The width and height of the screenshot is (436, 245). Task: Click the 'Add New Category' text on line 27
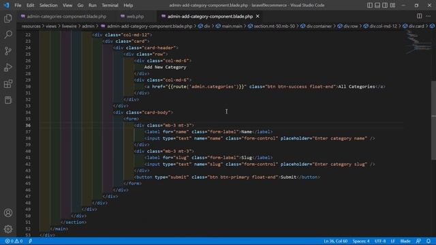tap(165, 67)
